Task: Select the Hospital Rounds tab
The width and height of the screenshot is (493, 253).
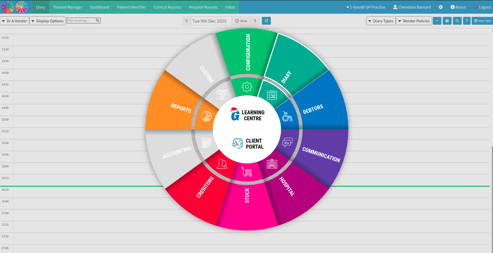Action: coord(203,7)
